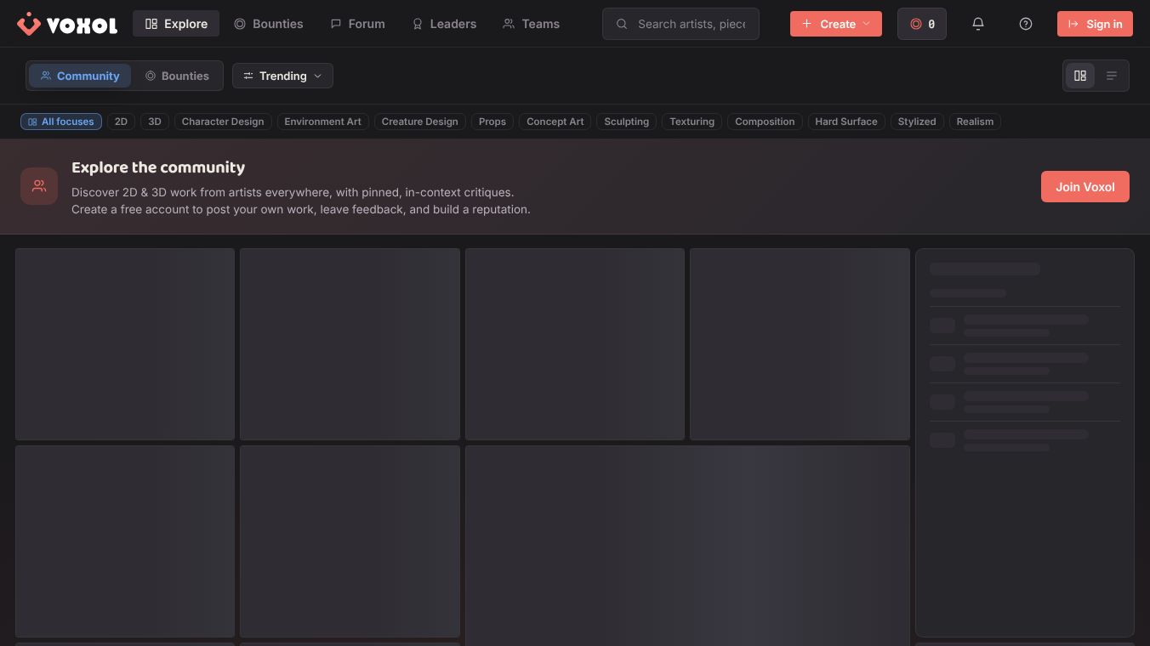Viewport: 1150px width, 646px height.
Task: Filter by Creature Design
Action: click(419, 122)
